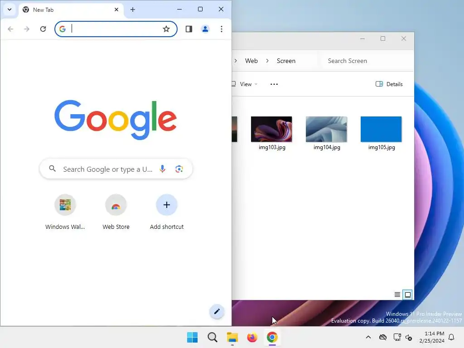Screen dimensions: 464x348
Task: Bookmark this tab with star icon
Action: [166, 29]
